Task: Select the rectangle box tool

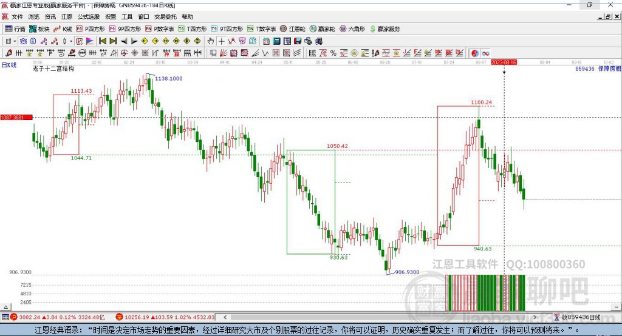Action: point(213,53)
